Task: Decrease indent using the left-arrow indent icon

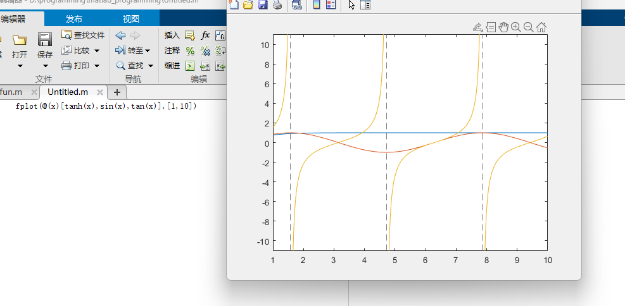Action: coord(220,66)
